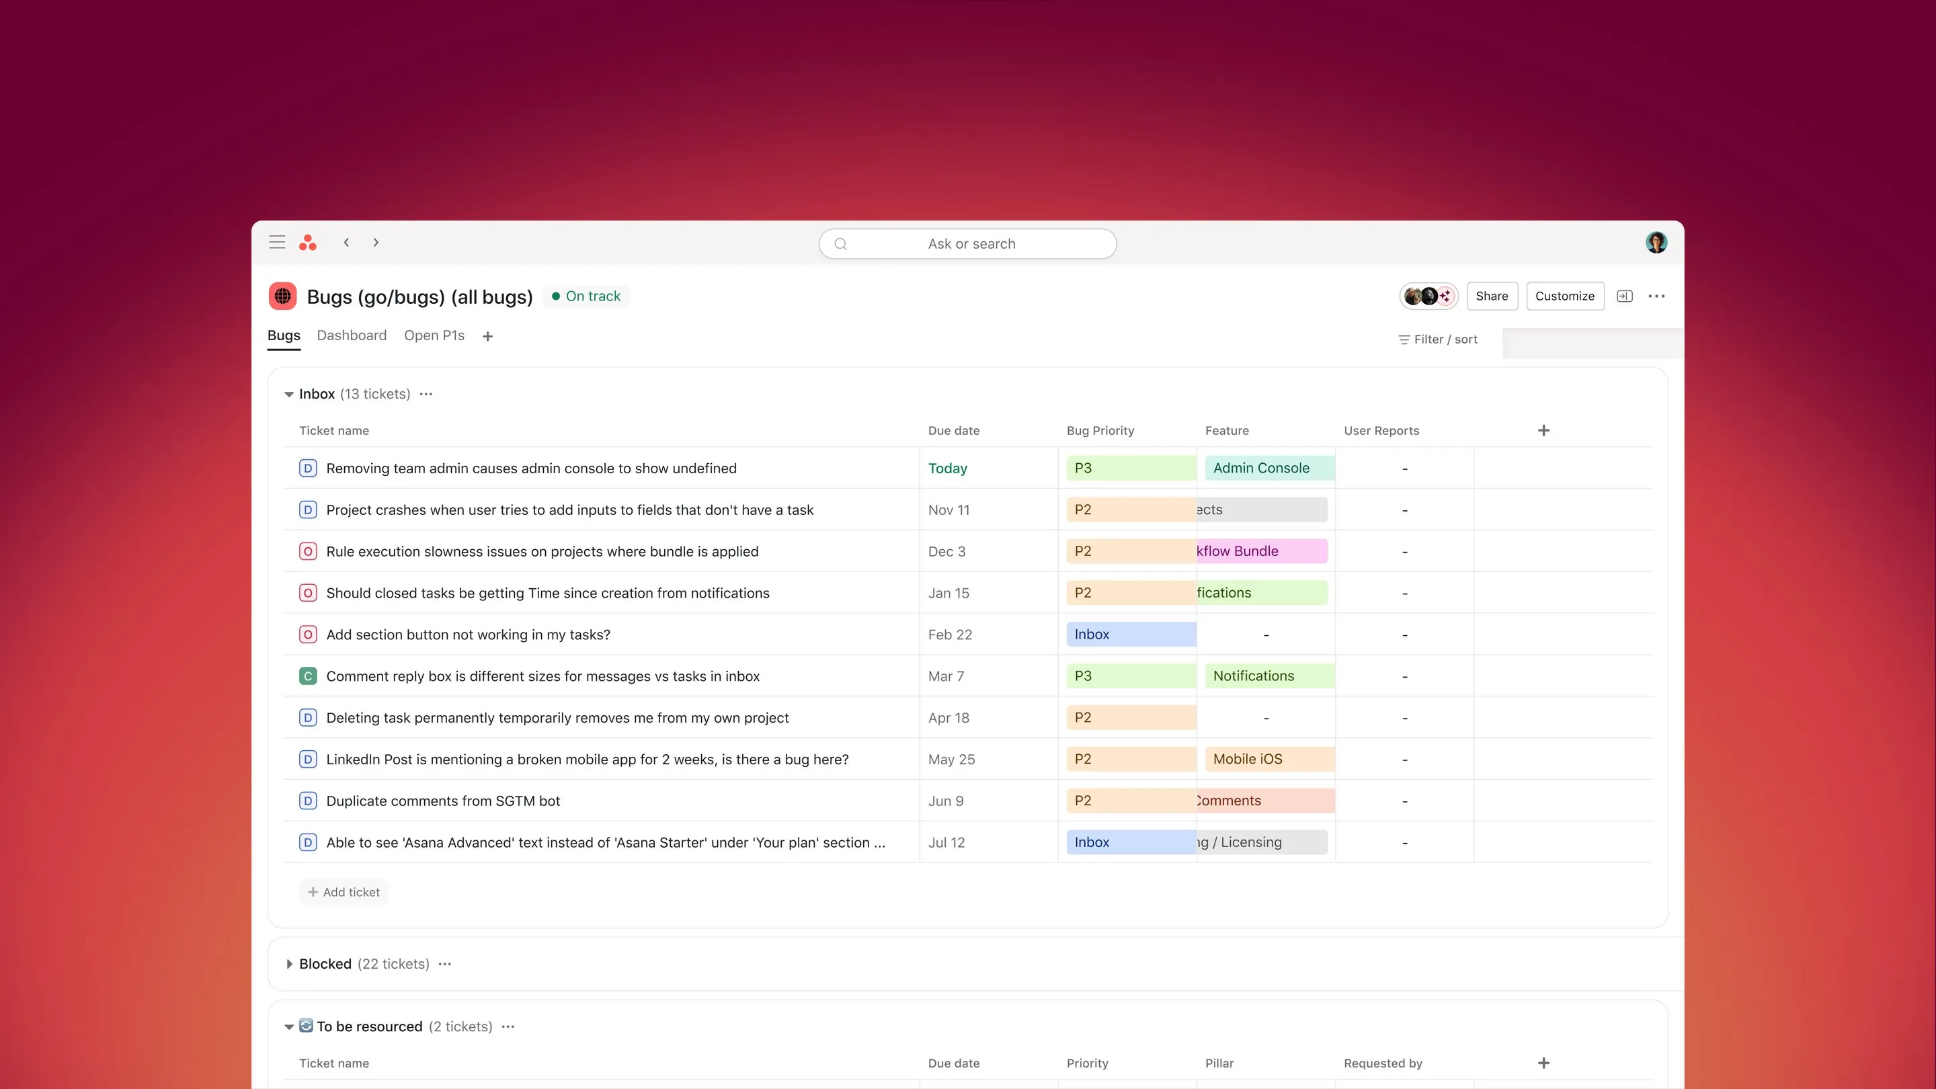Collapse the To be resourced section
Viewport: 1936px width, 1089px height.
(x=288, y=1026)
